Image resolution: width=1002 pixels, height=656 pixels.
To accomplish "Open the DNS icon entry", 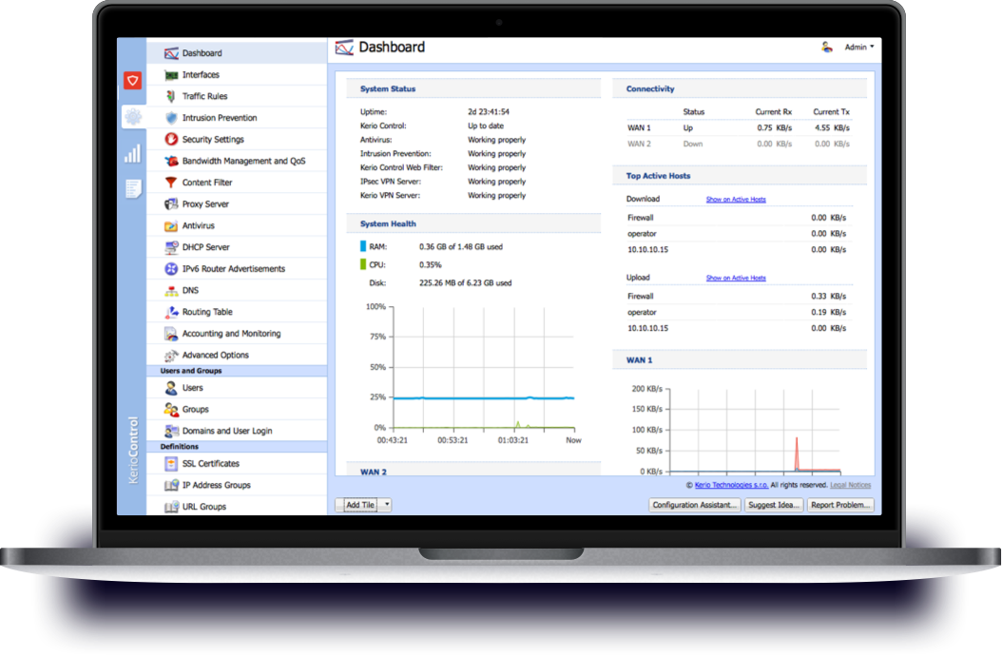I will click(x=171, y=290).
